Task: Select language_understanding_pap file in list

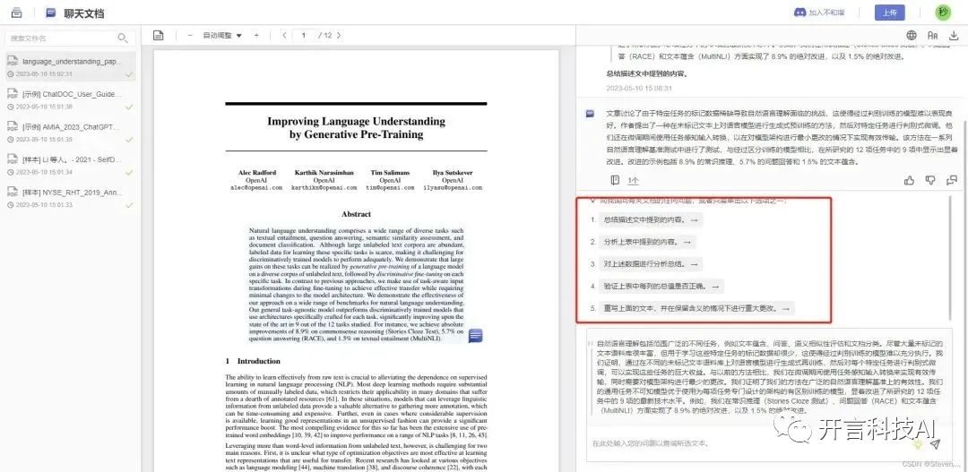Action: pyautogui.click(x=71, y=67)
